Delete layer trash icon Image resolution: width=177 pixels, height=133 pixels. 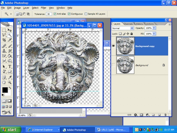coord(165,115)
